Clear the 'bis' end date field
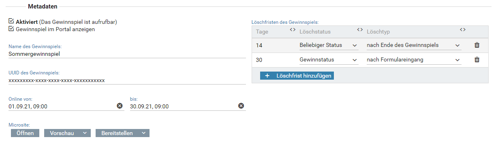 (241, 106)
